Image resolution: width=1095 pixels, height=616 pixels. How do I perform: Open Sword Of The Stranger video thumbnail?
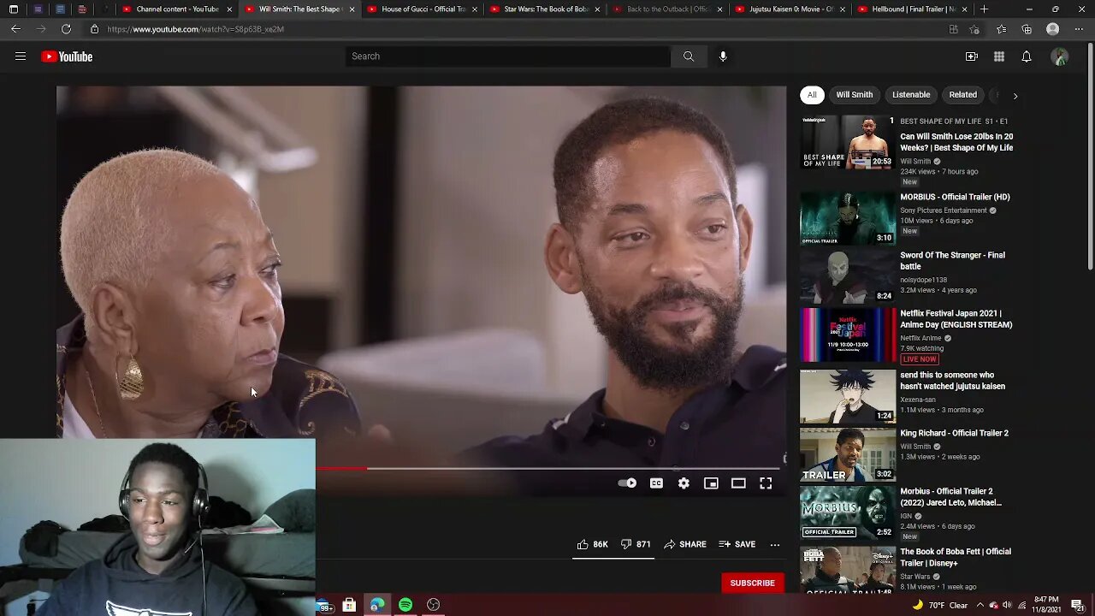point(848,276)
